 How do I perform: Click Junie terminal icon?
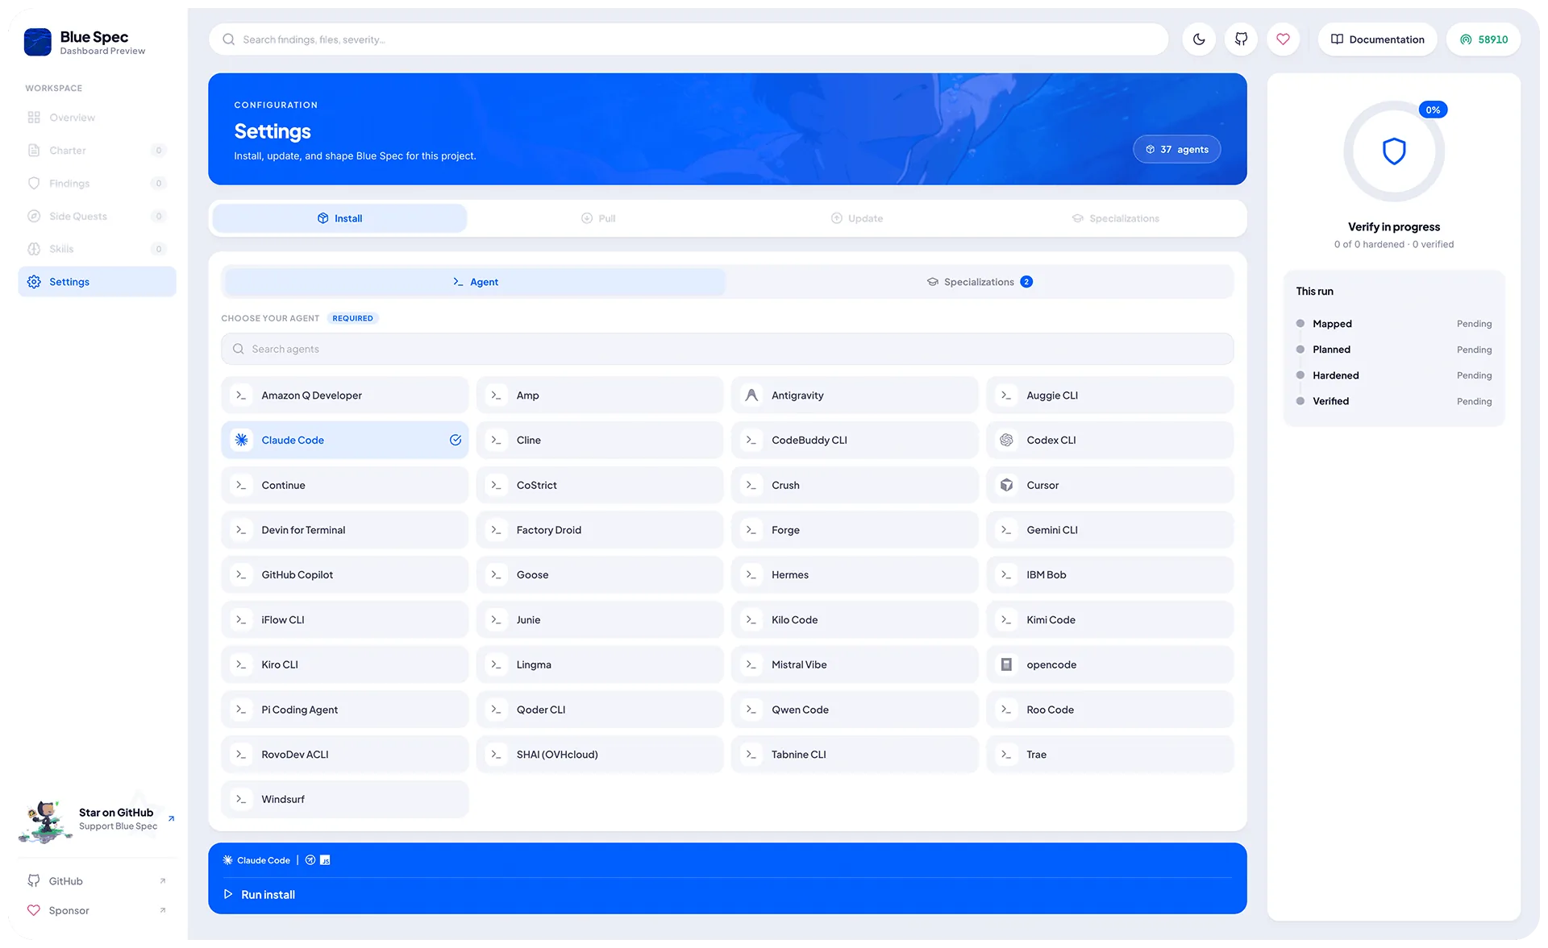click(x=496, y=619)
